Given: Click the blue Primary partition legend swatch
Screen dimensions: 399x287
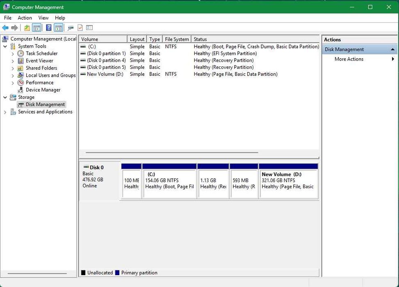Looking at the screenshot, I should [117, 273].
